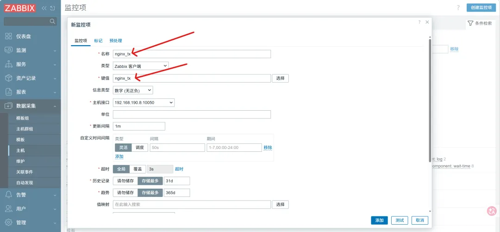Click the 数据采集 data collection icon
Viewport: 500px width, 232px height.
[9, 106]
